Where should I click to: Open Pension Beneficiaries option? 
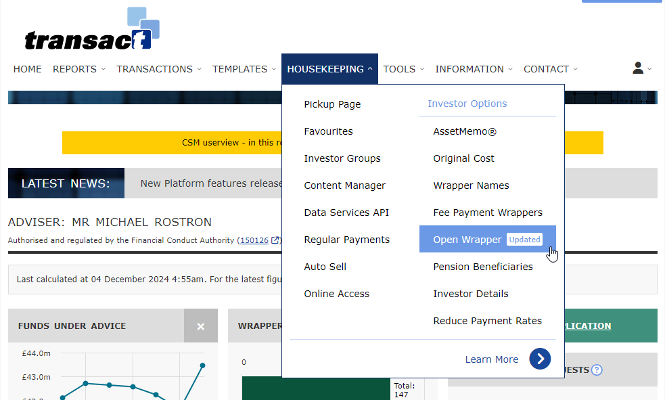[483, 267]
